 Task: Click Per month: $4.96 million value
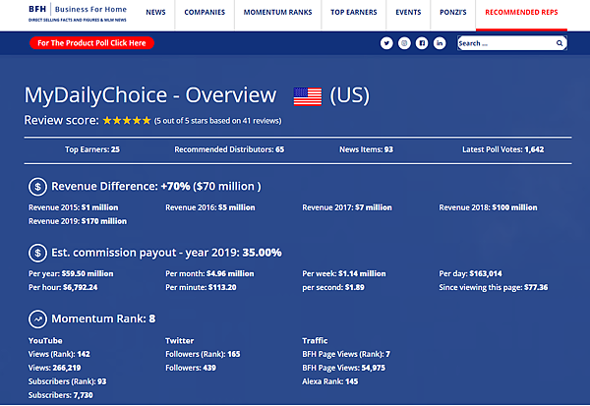point(209,274)
